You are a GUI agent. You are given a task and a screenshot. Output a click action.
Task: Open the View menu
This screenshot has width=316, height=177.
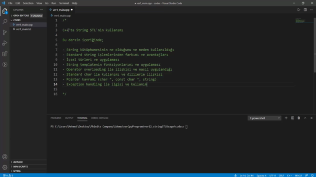(x=39, y=3)
